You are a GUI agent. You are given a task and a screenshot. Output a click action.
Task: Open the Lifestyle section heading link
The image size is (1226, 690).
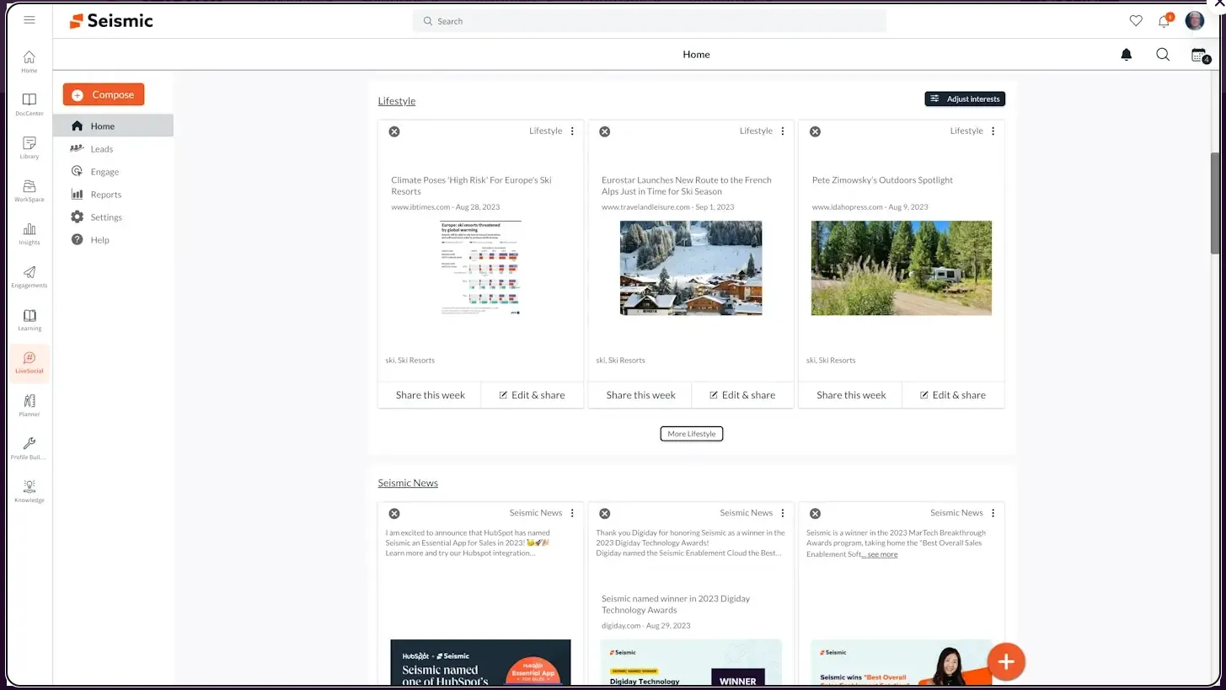point(397,101)
